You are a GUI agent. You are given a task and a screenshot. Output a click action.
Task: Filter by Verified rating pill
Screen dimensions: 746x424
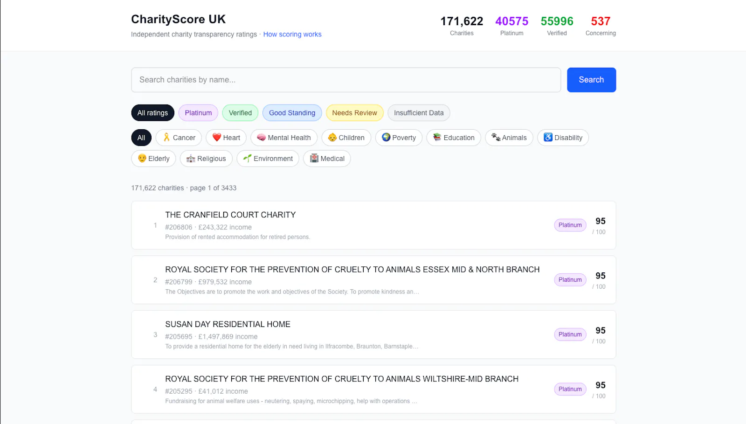(240, 113)
